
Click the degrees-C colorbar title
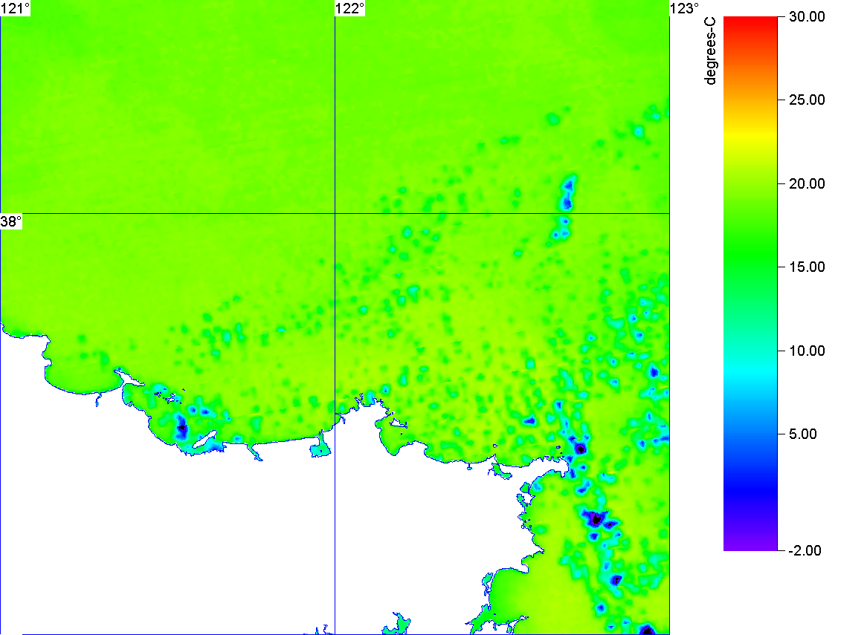tap(710, 51)
